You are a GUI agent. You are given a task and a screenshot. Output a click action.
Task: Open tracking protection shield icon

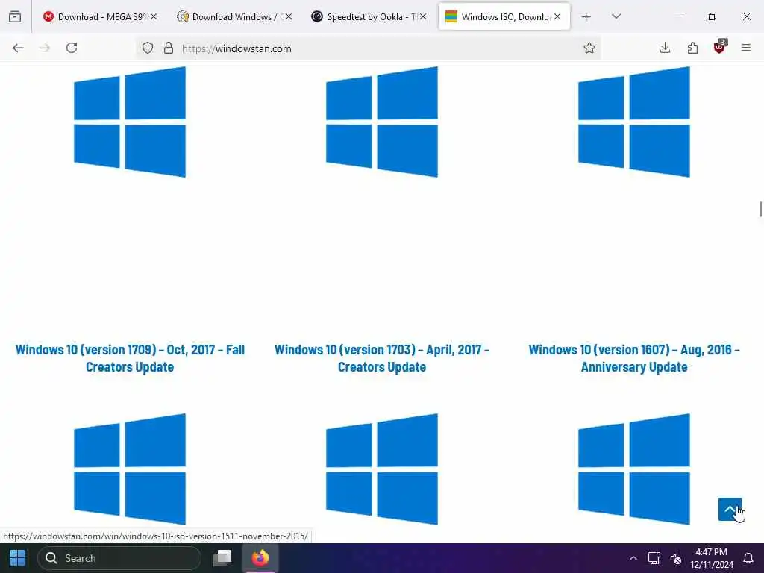click(x=148, y=48)
